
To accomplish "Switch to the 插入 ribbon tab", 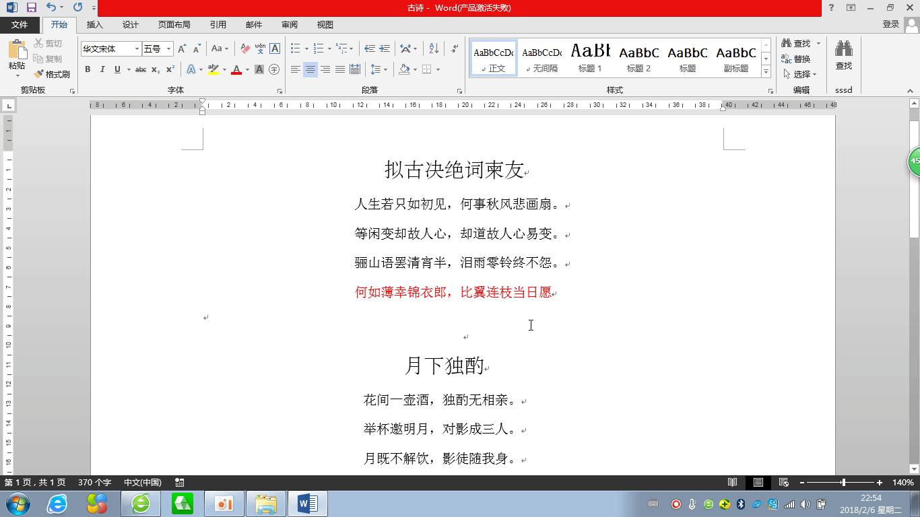I will click(x=94, y=24).
